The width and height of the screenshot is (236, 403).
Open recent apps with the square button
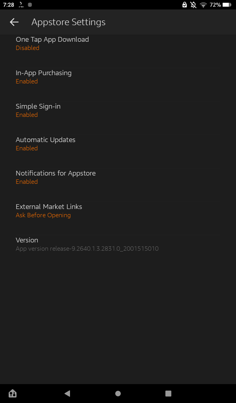click(168, 393)
